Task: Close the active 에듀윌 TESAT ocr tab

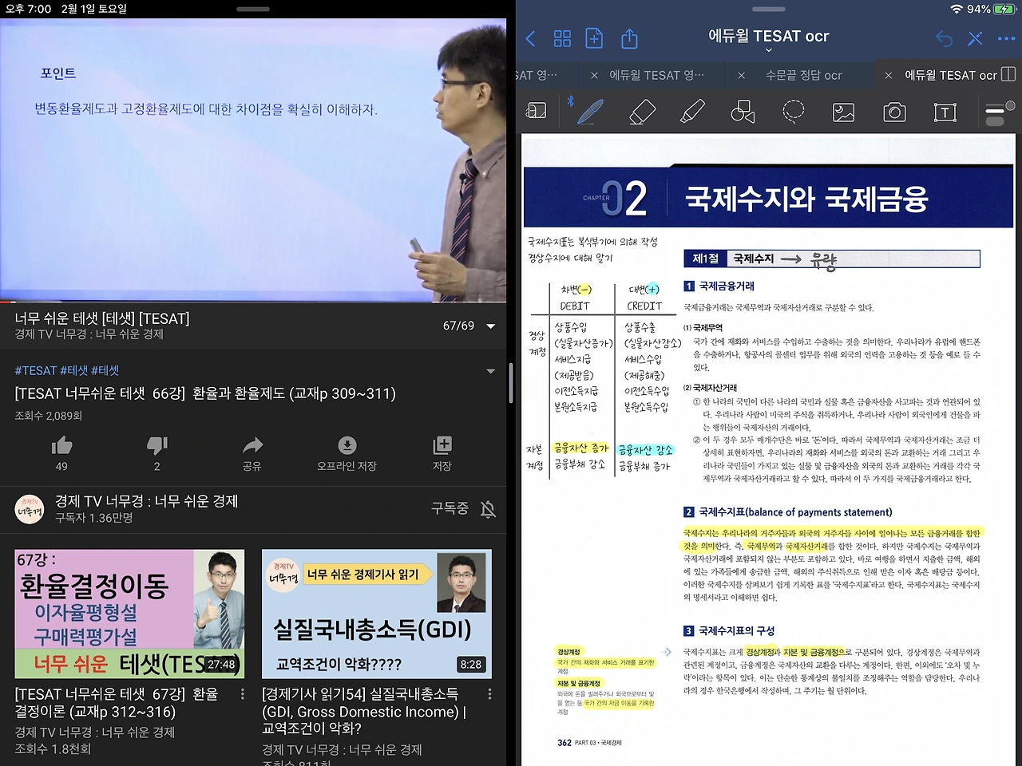Action: [889, 75]
